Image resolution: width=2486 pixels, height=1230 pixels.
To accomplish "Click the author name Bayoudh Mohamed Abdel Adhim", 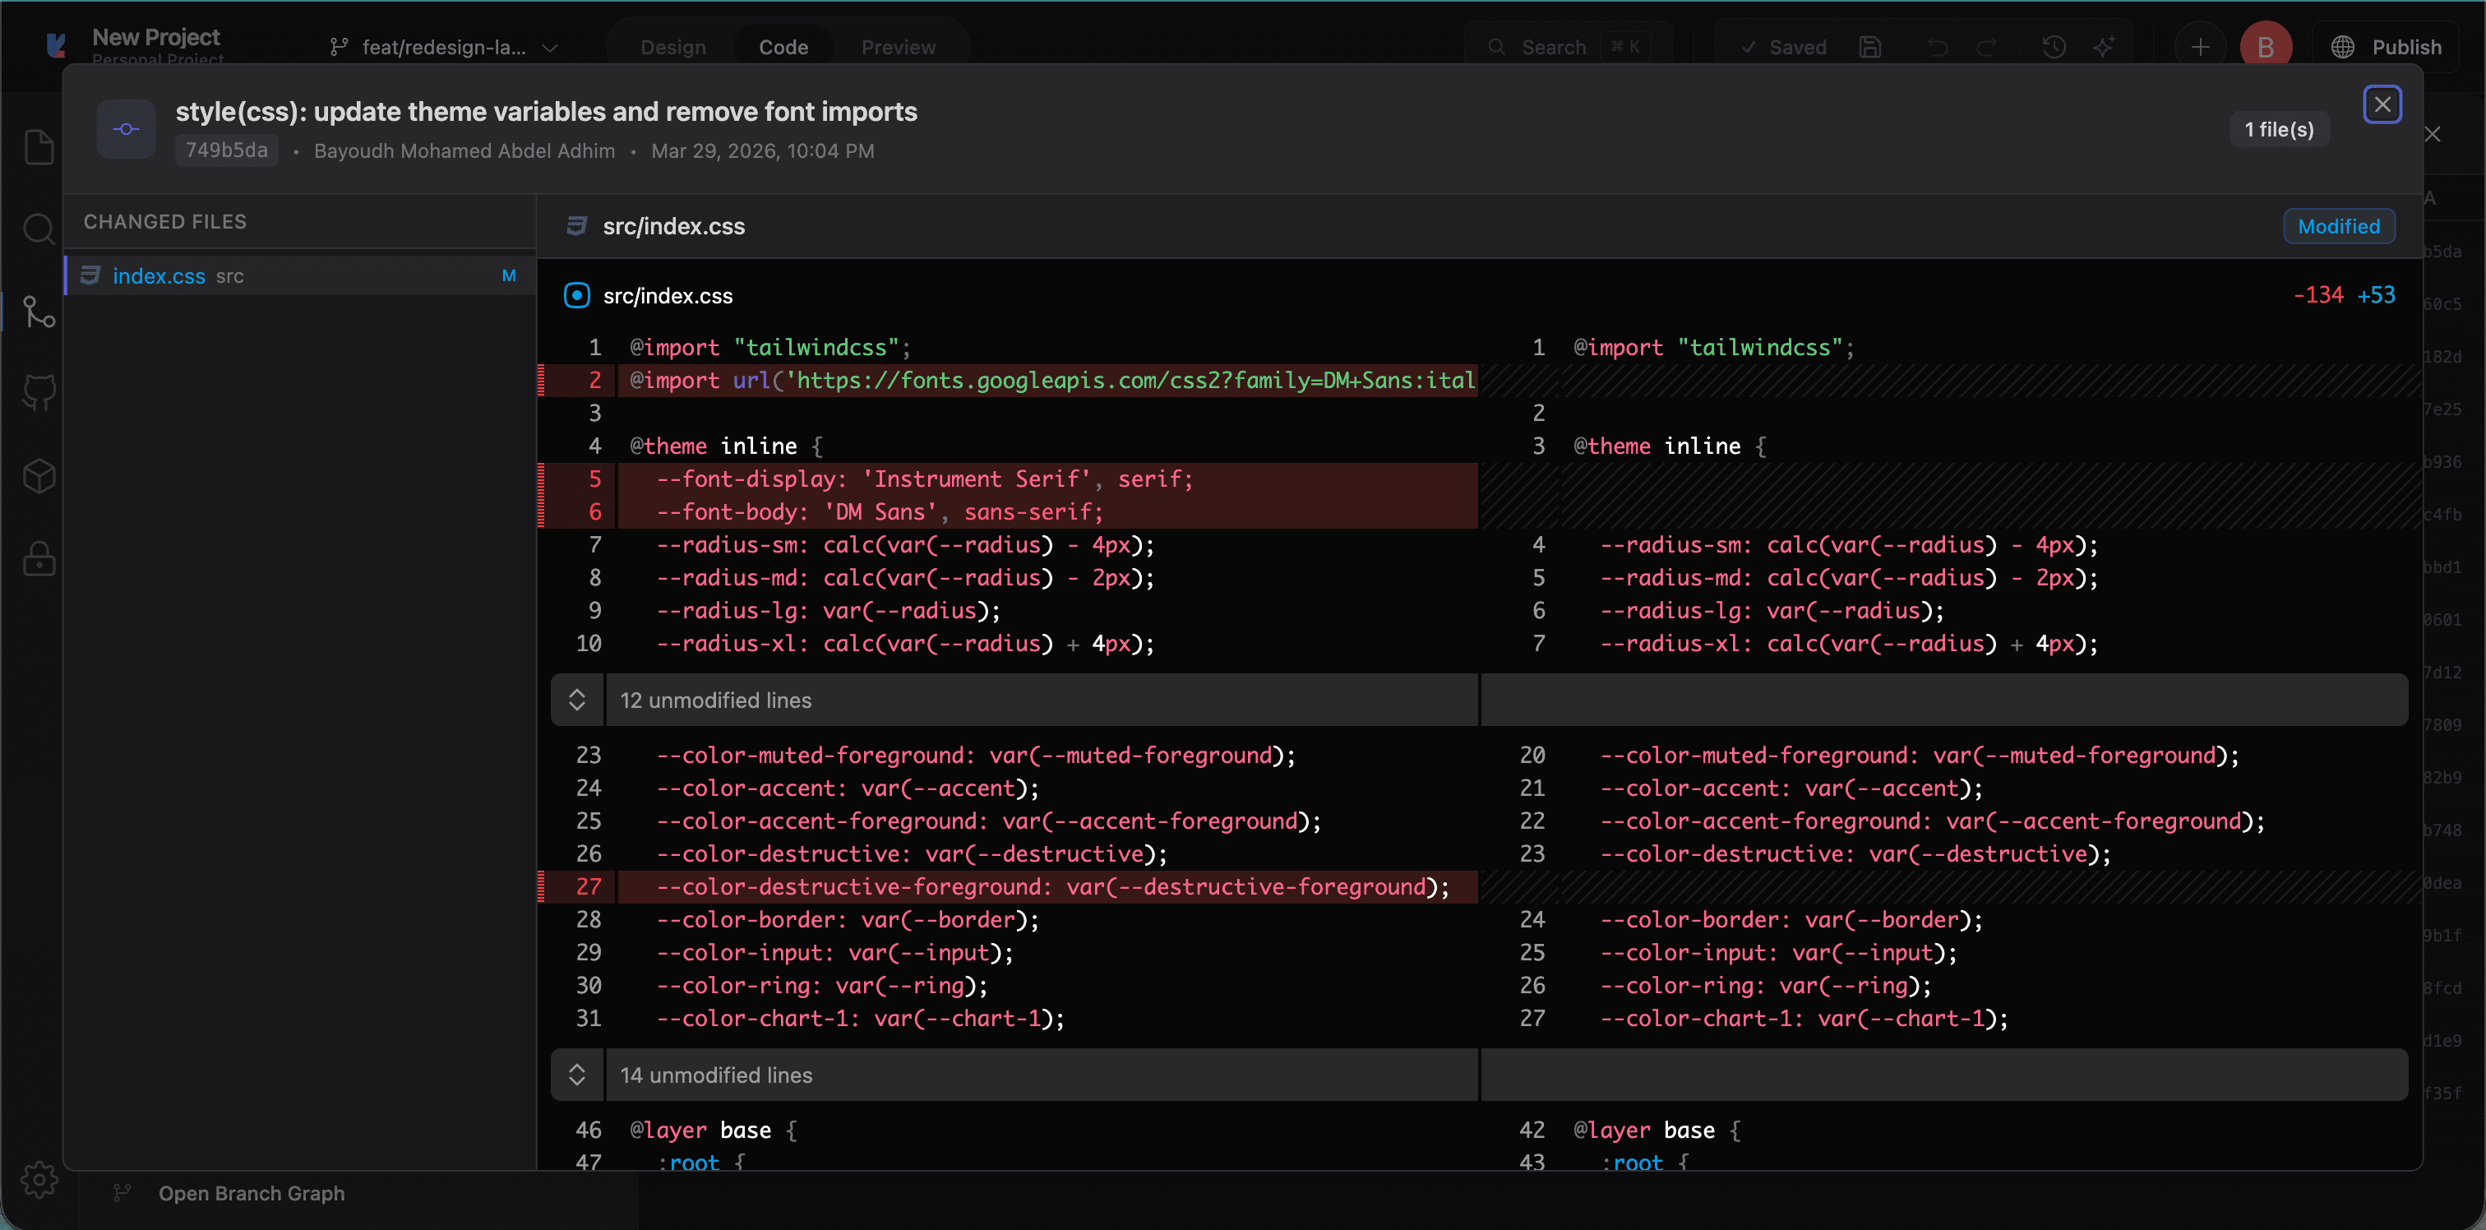I will 464,150.
